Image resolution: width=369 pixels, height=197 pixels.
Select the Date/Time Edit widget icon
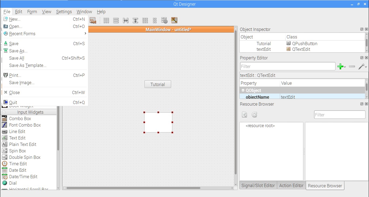[x=5, y=177]
